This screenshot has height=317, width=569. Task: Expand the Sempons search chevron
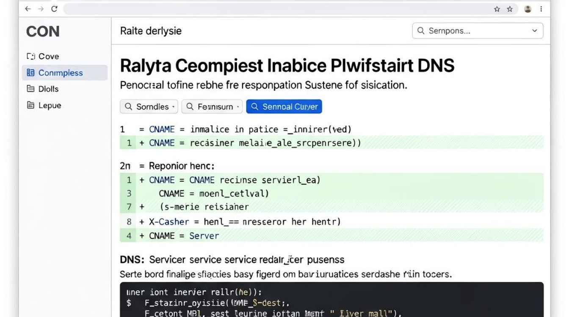[535, 31]
